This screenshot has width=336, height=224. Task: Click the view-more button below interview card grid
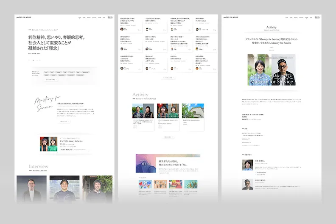tap(168, 78)
